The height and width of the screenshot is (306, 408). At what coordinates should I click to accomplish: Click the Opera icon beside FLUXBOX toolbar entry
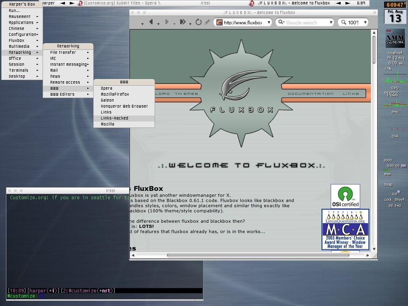251,3
